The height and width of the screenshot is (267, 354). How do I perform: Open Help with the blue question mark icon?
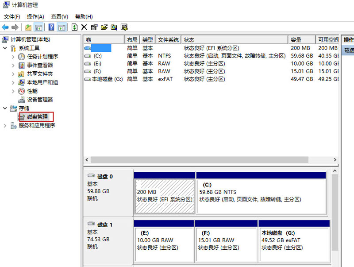pos(51,27)
